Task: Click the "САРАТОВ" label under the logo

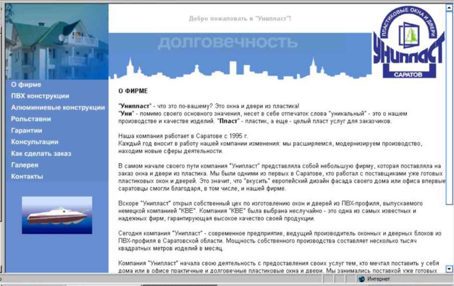Action: 408,74
